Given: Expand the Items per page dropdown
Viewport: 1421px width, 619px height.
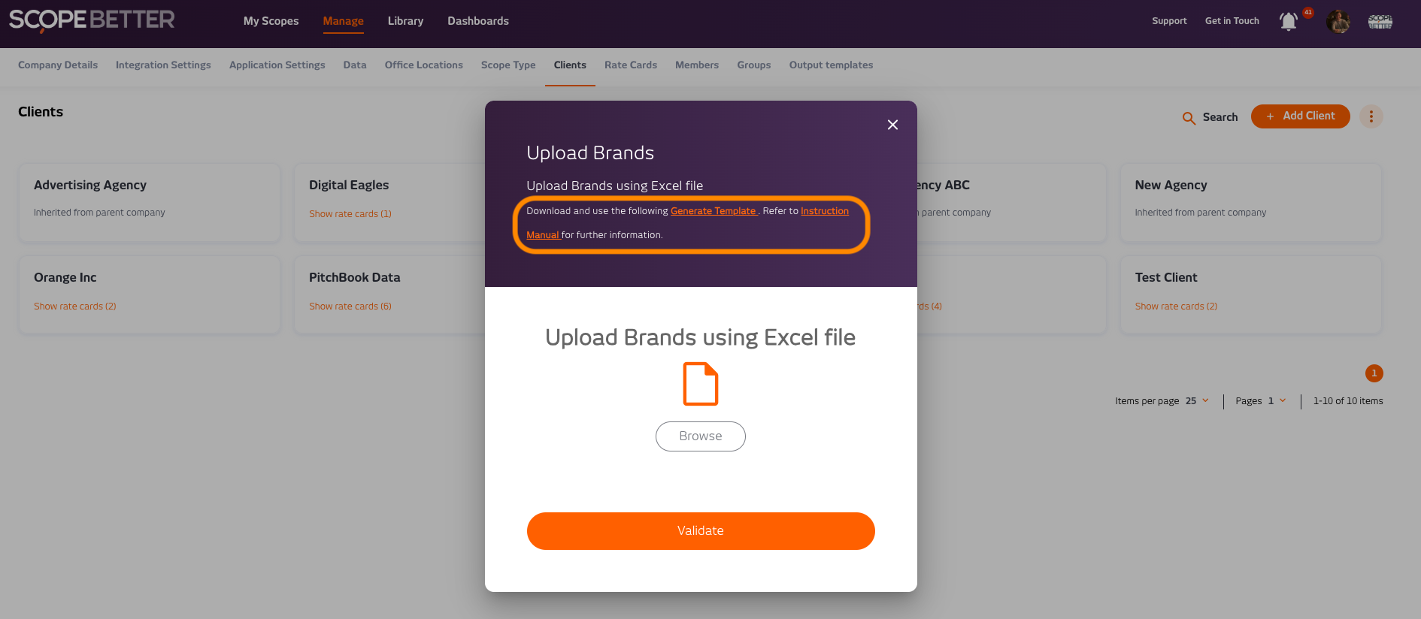Looking at the screenshot, I should click(x=1197, y=401).
